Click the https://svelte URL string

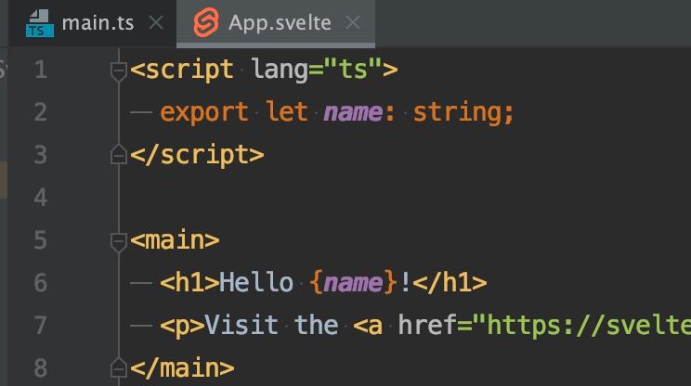581,326
